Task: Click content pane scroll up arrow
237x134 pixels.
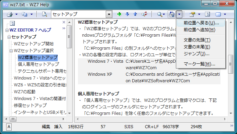Action: coord(231,22)
